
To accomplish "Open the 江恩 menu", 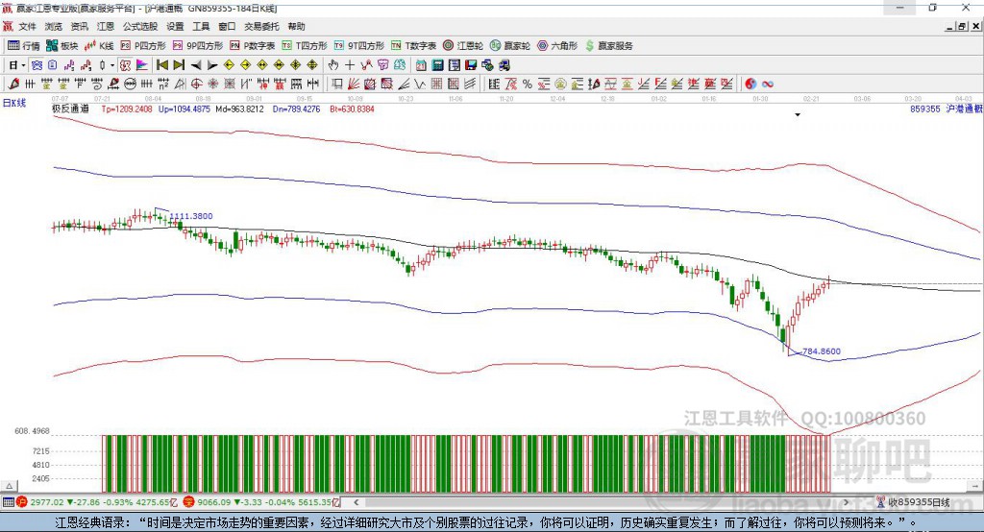I will coord(105,27).
